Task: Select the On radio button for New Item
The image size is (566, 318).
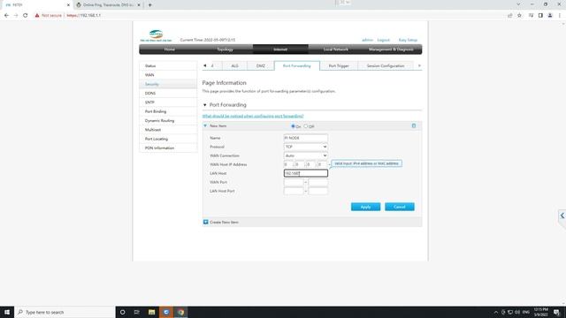Action: click(293, 126)
